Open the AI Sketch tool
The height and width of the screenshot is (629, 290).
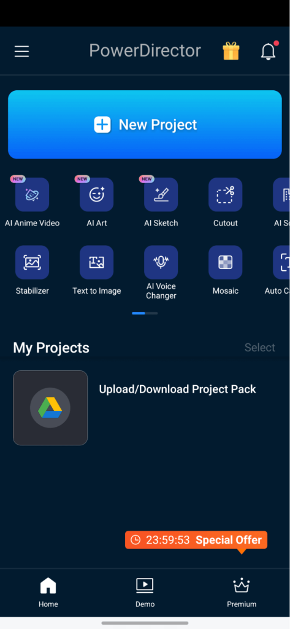pyautogui.click(x=161, y=195)
